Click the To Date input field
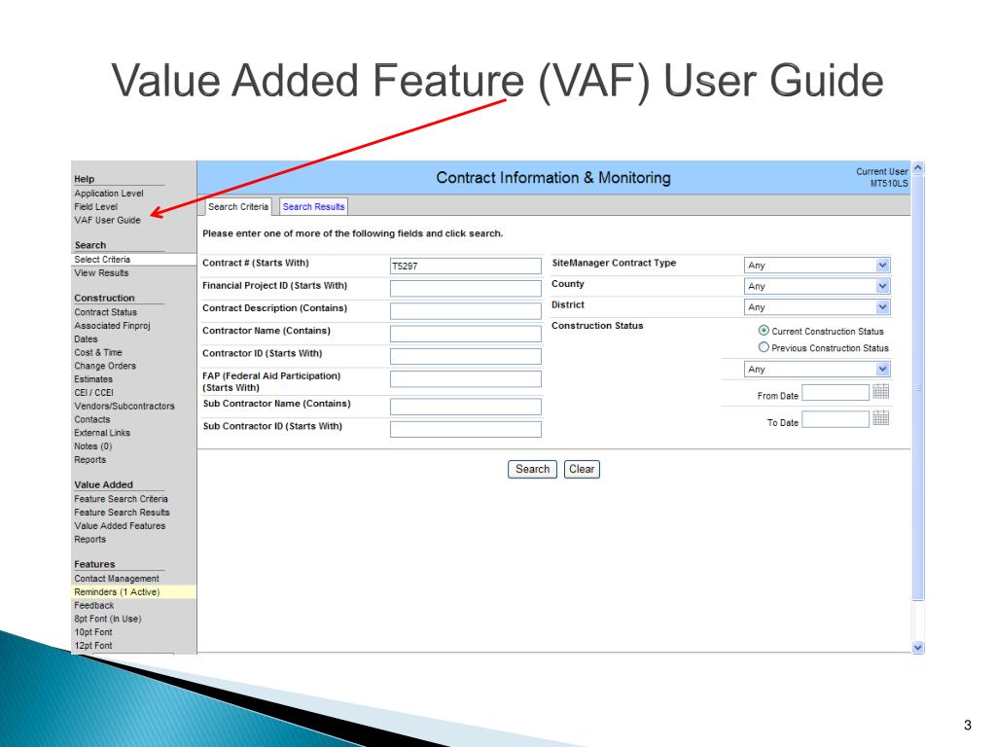 (836, 419)
